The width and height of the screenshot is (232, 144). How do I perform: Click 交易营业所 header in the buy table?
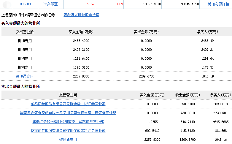pos(25,32)
